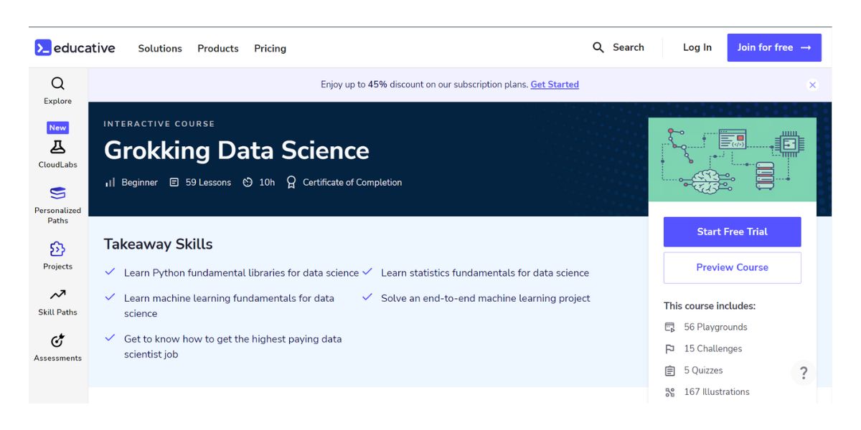This screenshot has height=430, width=861.
Task: Click Preview Course button
Action: pos(732,267)
